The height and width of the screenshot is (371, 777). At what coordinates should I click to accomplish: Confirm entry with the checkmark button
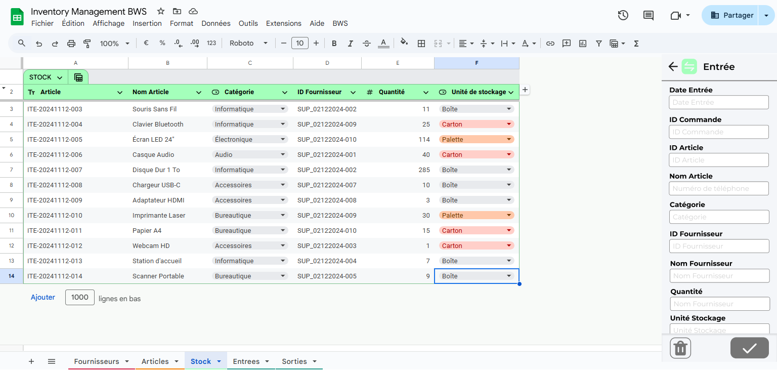point(749,348)
